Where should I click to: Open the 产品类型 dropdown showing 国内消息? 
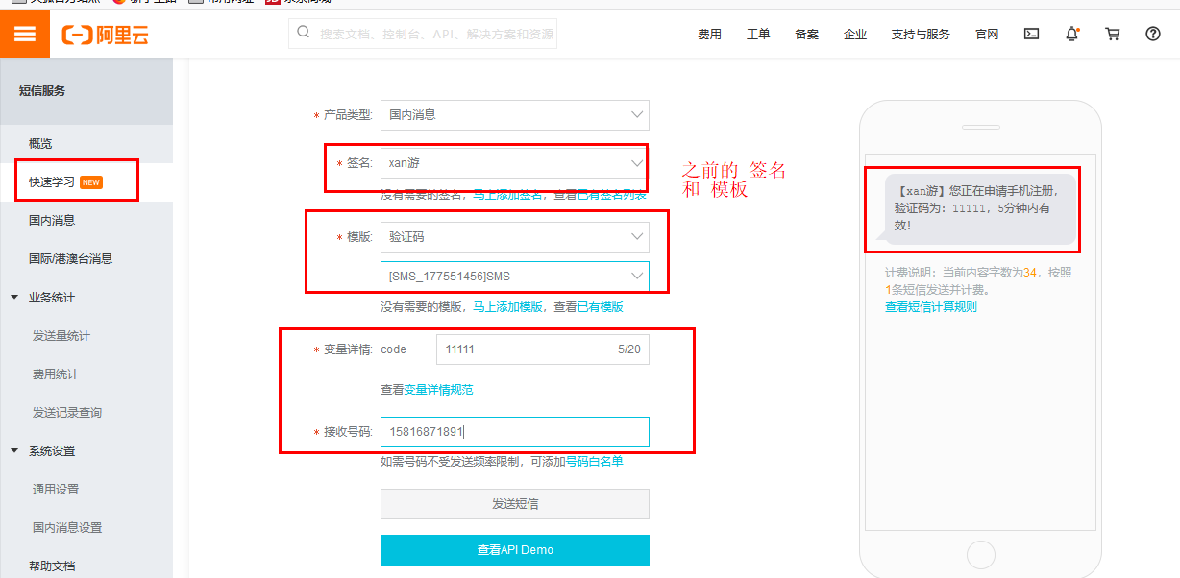click(515, 114)
